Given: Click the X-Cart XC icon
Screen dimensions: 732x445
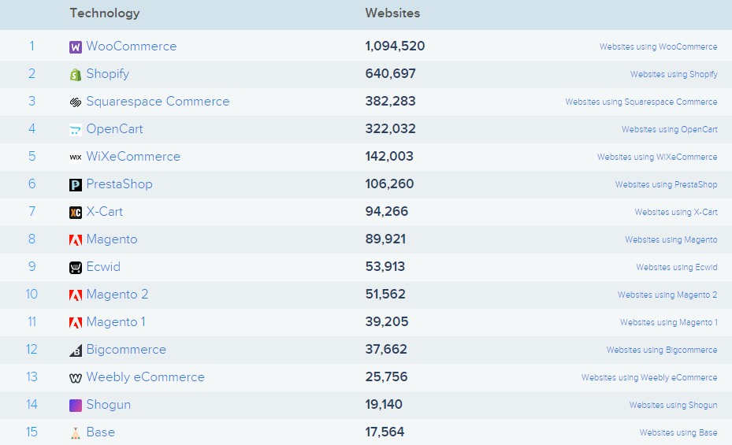Looking at the screenshot, I should tap(75, 212).
